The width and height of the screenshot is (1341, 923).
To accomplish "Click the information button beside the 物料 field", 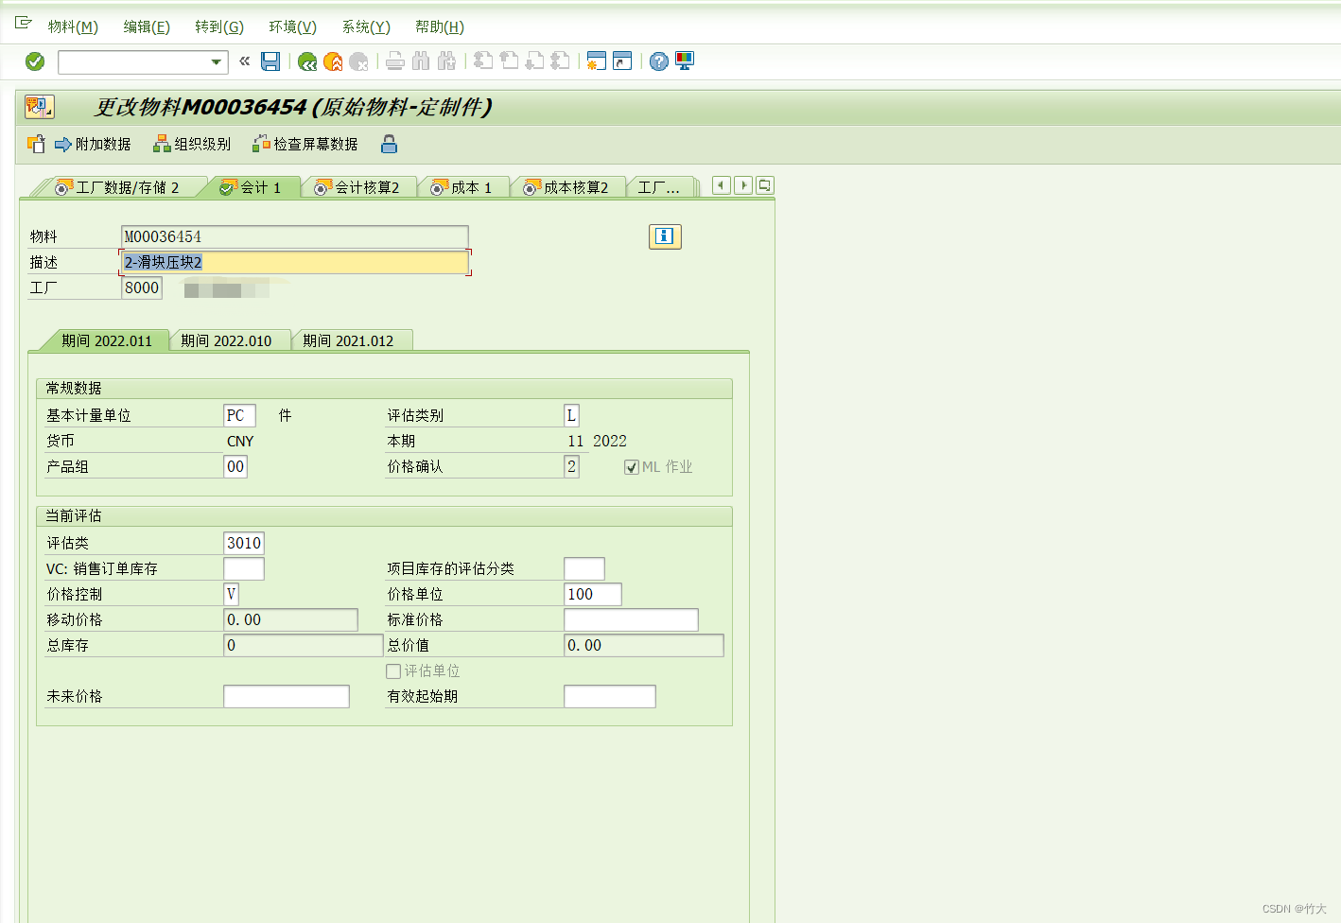I will pyautogui.click(x=665, y=236).
